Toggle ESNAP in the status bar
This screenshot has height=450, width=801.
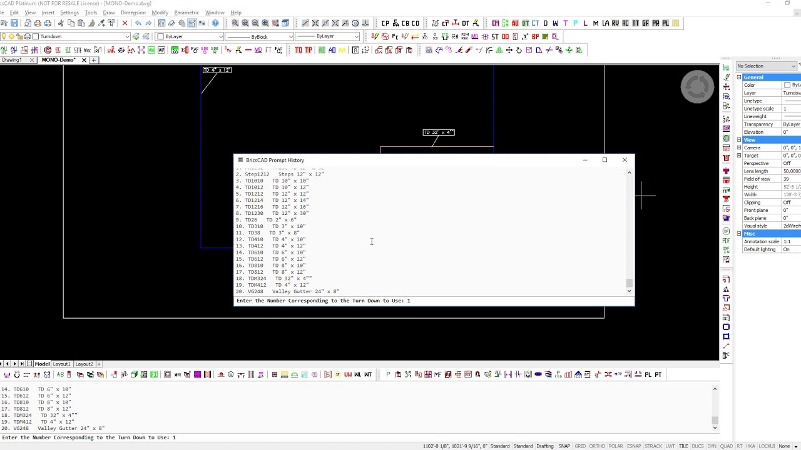pos(634,446)
